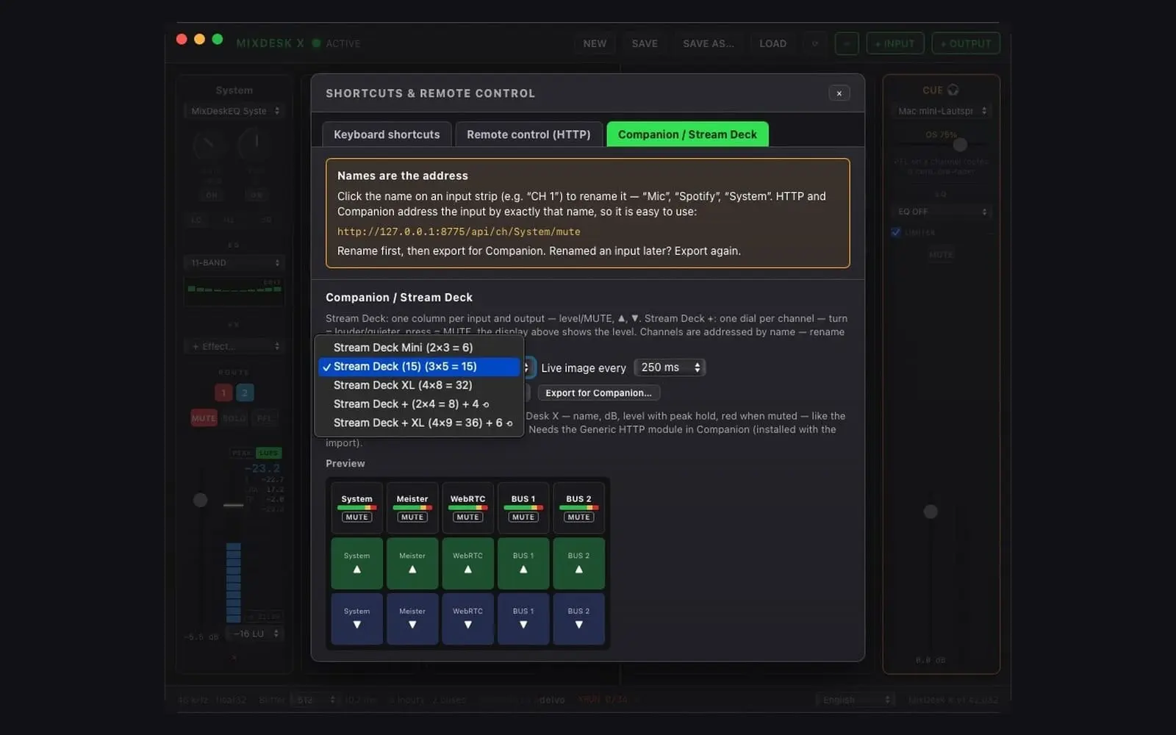Toggle route 2 on the System strip
This screenshot has height=735, width=1176.
(245, 392)
